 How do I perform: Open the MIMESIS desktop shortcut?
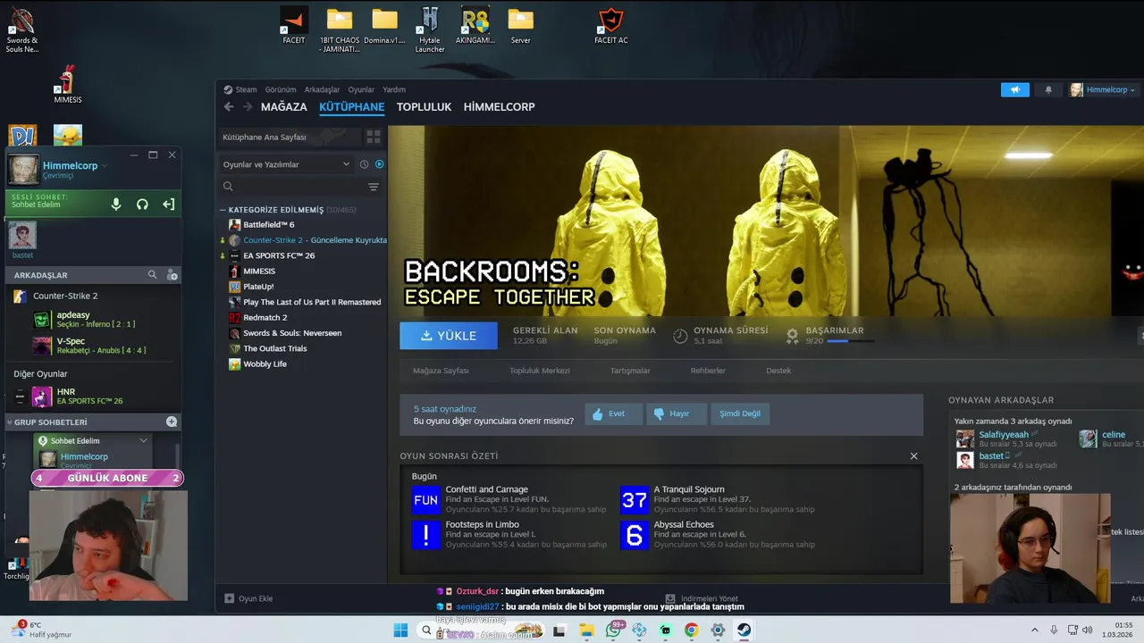click(67, 84)
